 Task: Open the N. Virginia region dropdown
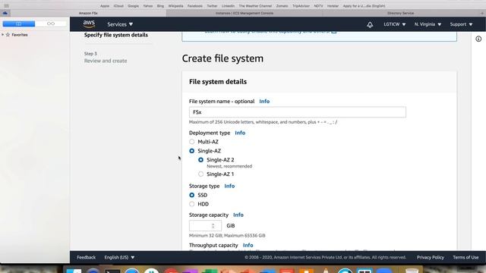point(428,24)
